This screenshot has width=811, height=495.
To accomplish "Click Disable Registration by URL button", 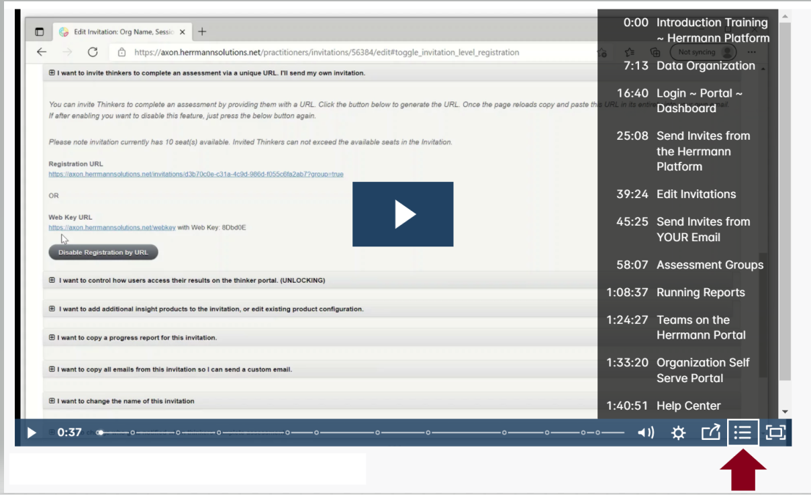I will (x=103, y=253).
